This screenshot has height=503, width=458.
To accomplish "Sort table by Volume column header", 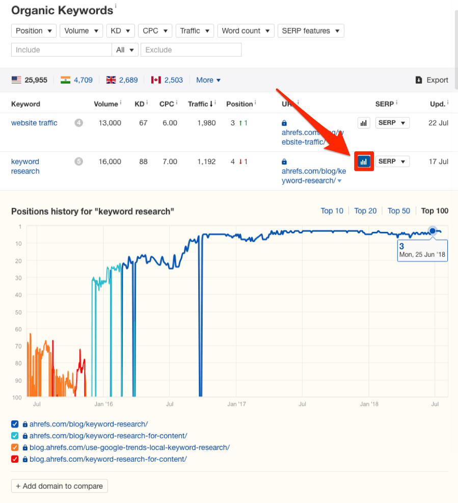I will pos(106,104).
